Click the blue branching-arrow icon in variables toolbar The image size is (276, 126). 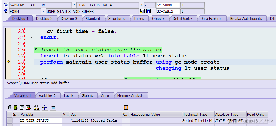click(45, 107)
